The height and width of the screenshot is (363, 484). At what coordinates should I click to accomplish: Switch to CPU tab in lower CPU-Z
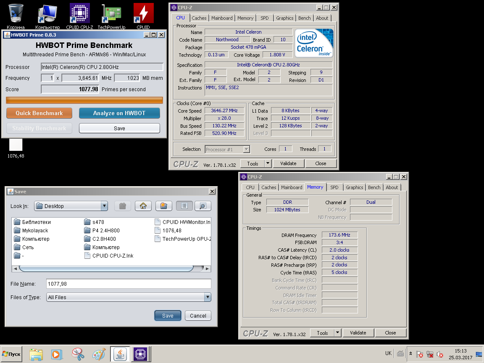(250, 187)
